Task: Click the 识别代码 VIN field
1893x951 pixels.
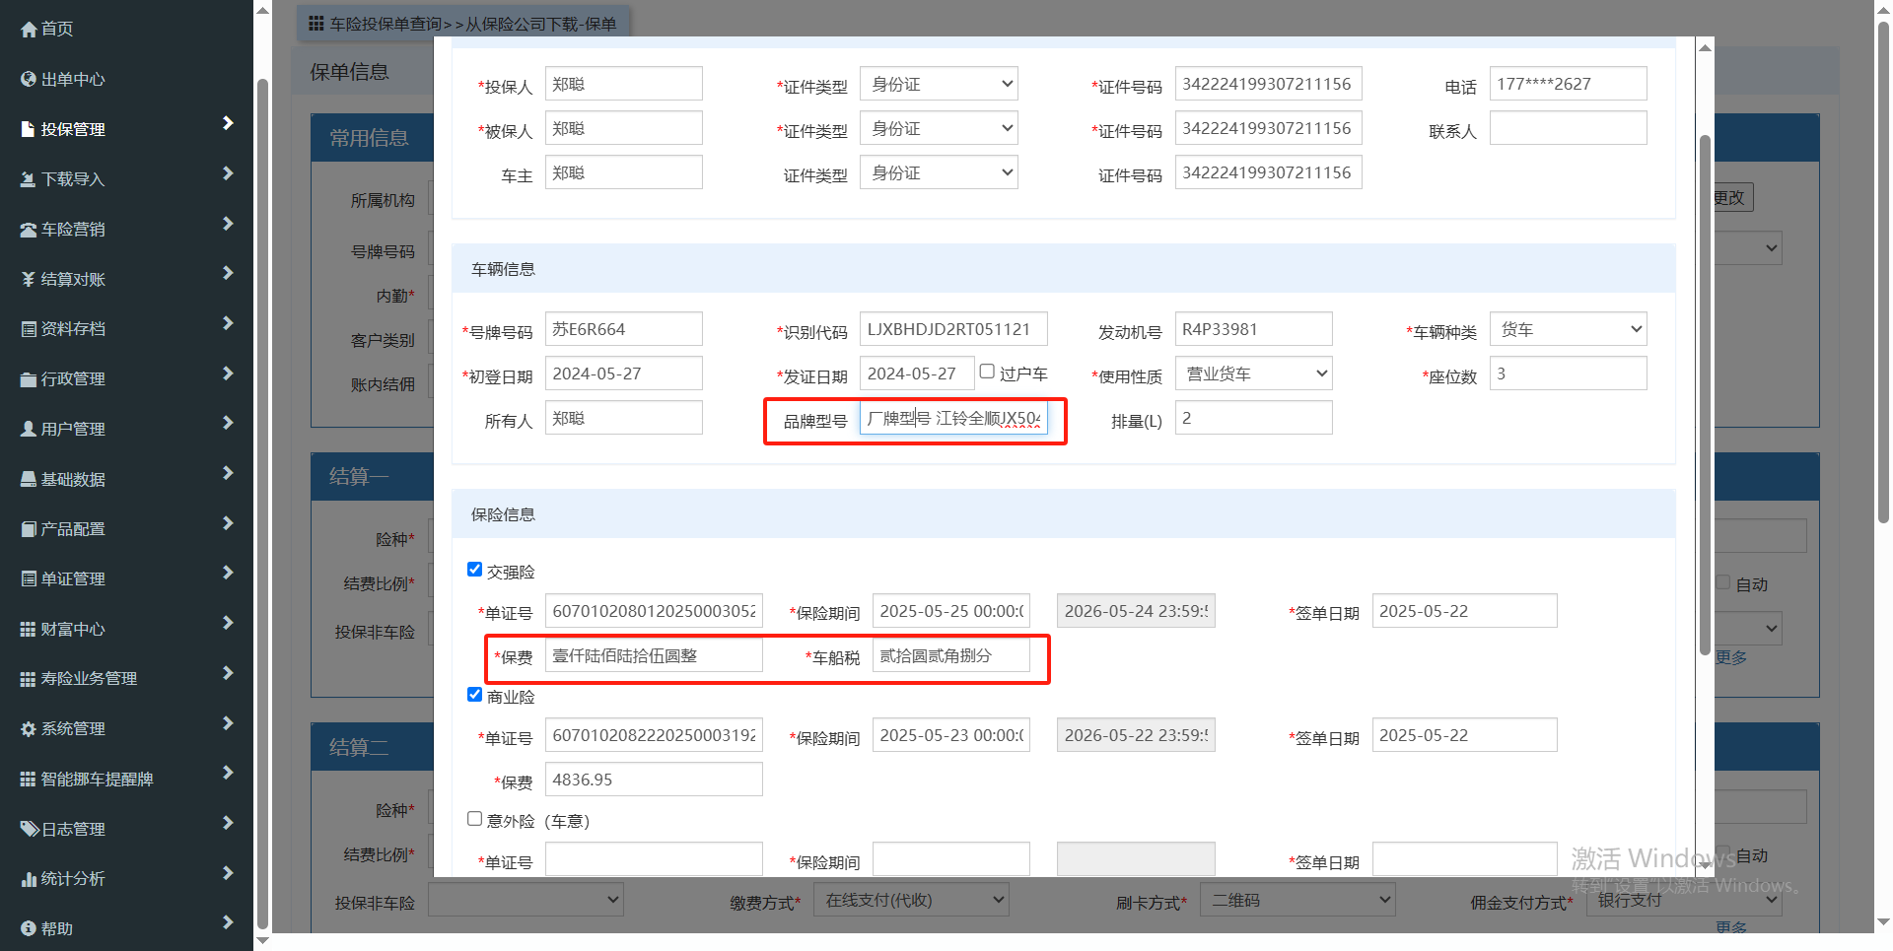Action: [x=953, y=329]
